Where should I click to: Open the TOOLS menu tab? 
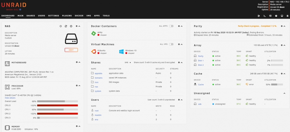106,16
